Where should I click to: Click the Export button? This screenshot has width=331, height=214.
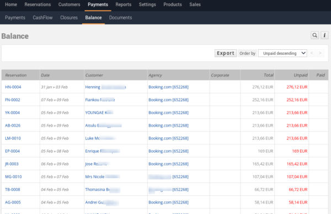coord(226,53)
